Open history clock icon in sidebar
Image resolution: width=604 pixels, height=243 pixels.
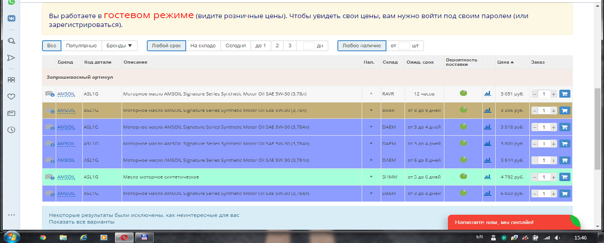click(x=11, y=130)
